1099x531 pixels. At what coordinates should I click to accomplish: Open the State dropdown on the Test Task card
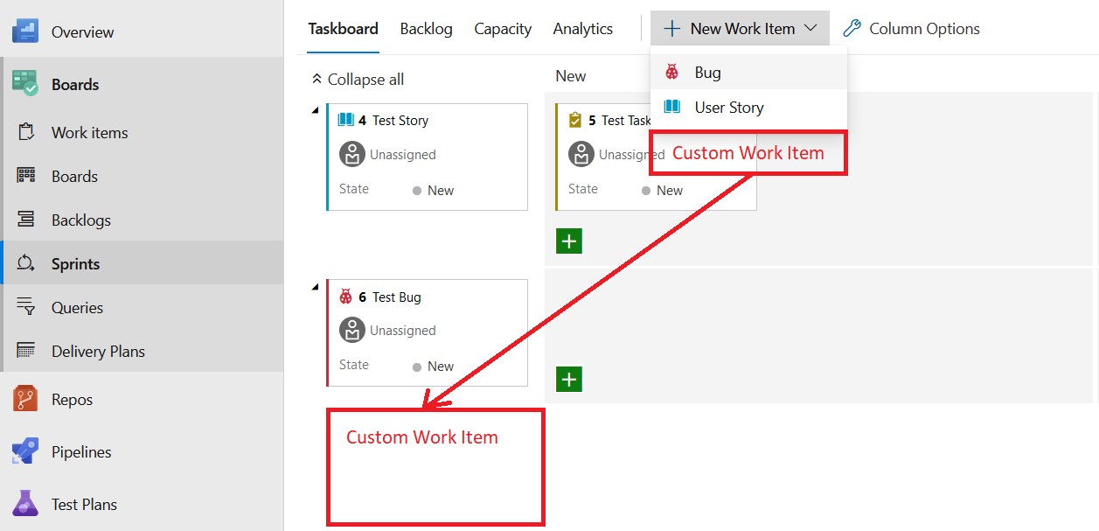pyautogui.click(x=662, y=190)
